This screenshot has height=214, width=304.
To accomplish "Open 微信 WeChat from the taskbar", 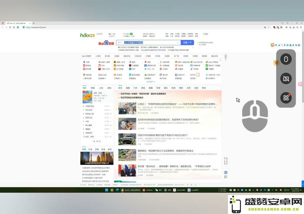I will click(x=158, y=190).
